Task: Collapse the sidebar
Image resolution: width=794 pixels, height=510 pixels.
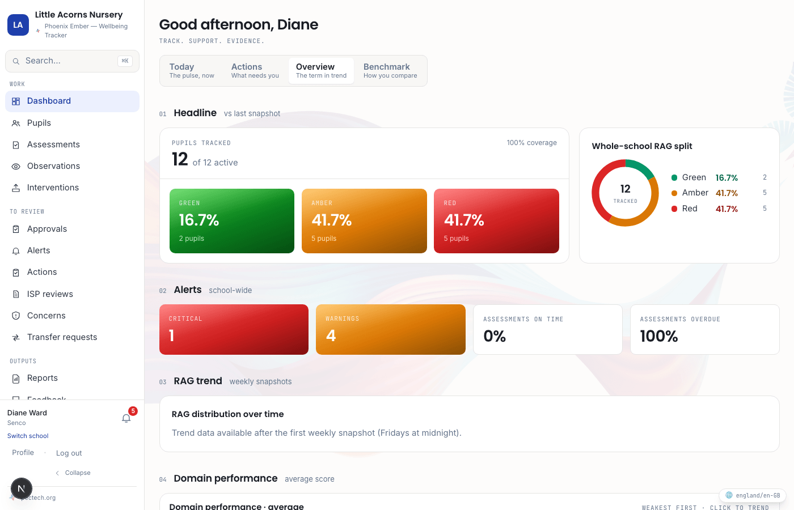Action: tap(73, 473)
